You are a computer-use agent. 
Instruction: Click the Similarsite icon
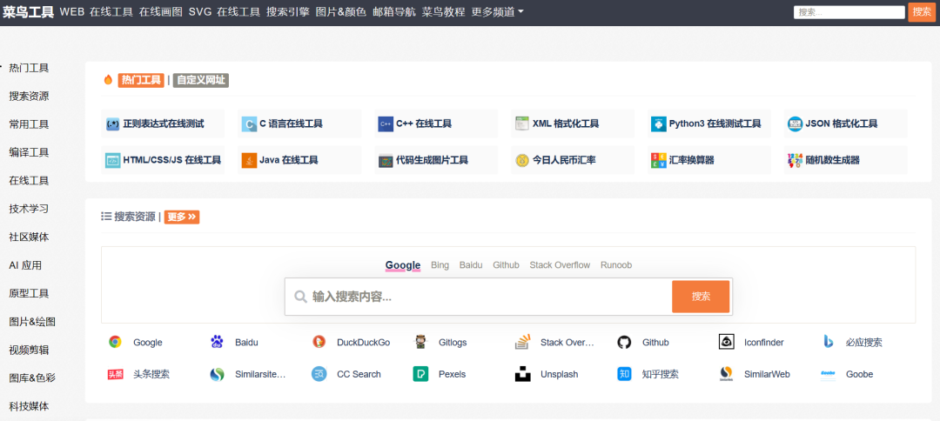tap(217, 374)
